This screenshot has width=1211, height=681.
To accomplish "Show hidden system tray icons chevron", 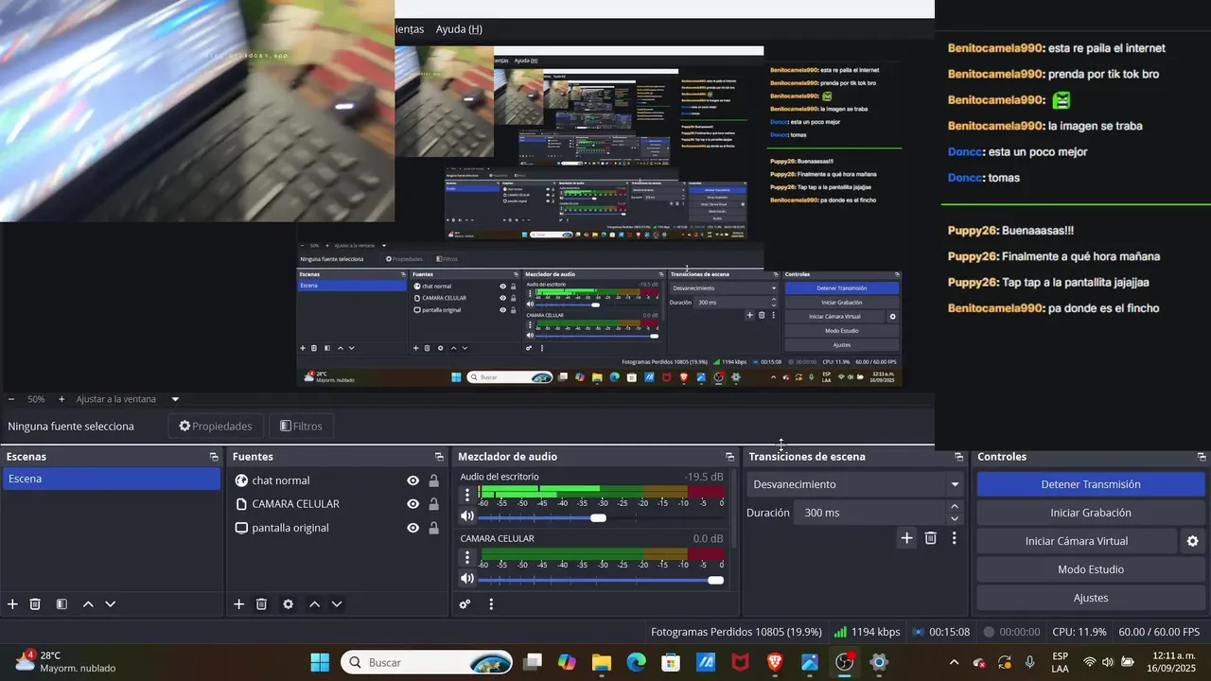I will click(954, 663).
